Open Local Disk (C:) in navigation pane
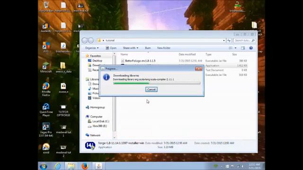The width and height of the screenshot is (303, 170). (98, 121)
